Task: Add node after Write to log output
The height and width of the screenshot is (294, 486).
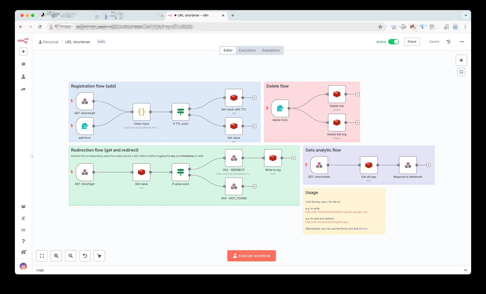Action: pos(294,158)
